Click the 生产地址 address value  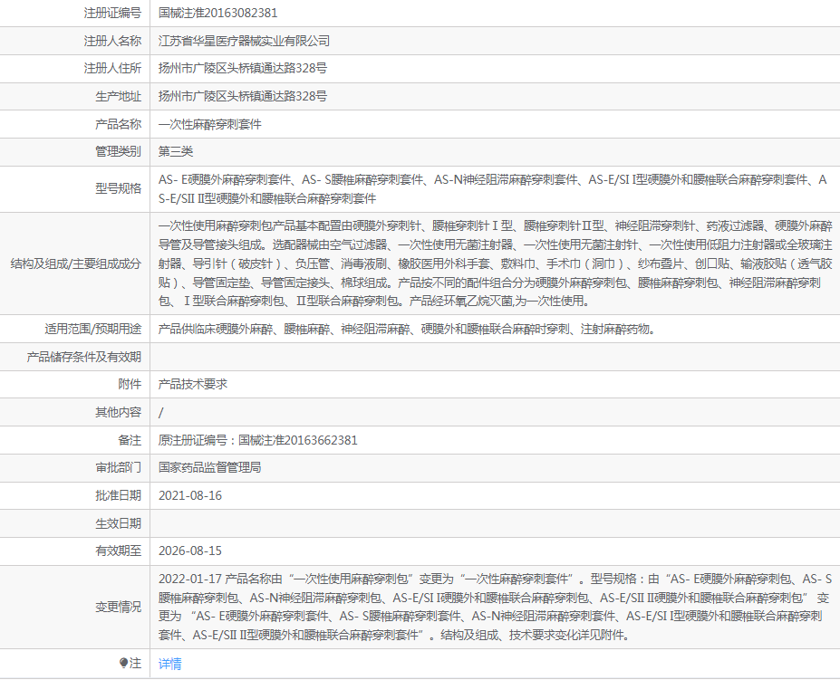[243, 96]
